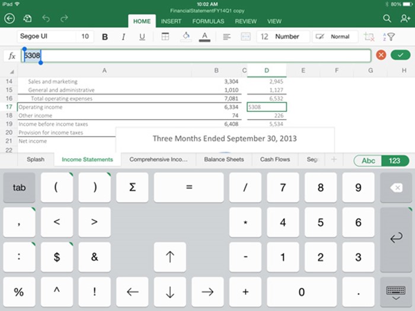Open the search magnifier icon

click(387, 19)
